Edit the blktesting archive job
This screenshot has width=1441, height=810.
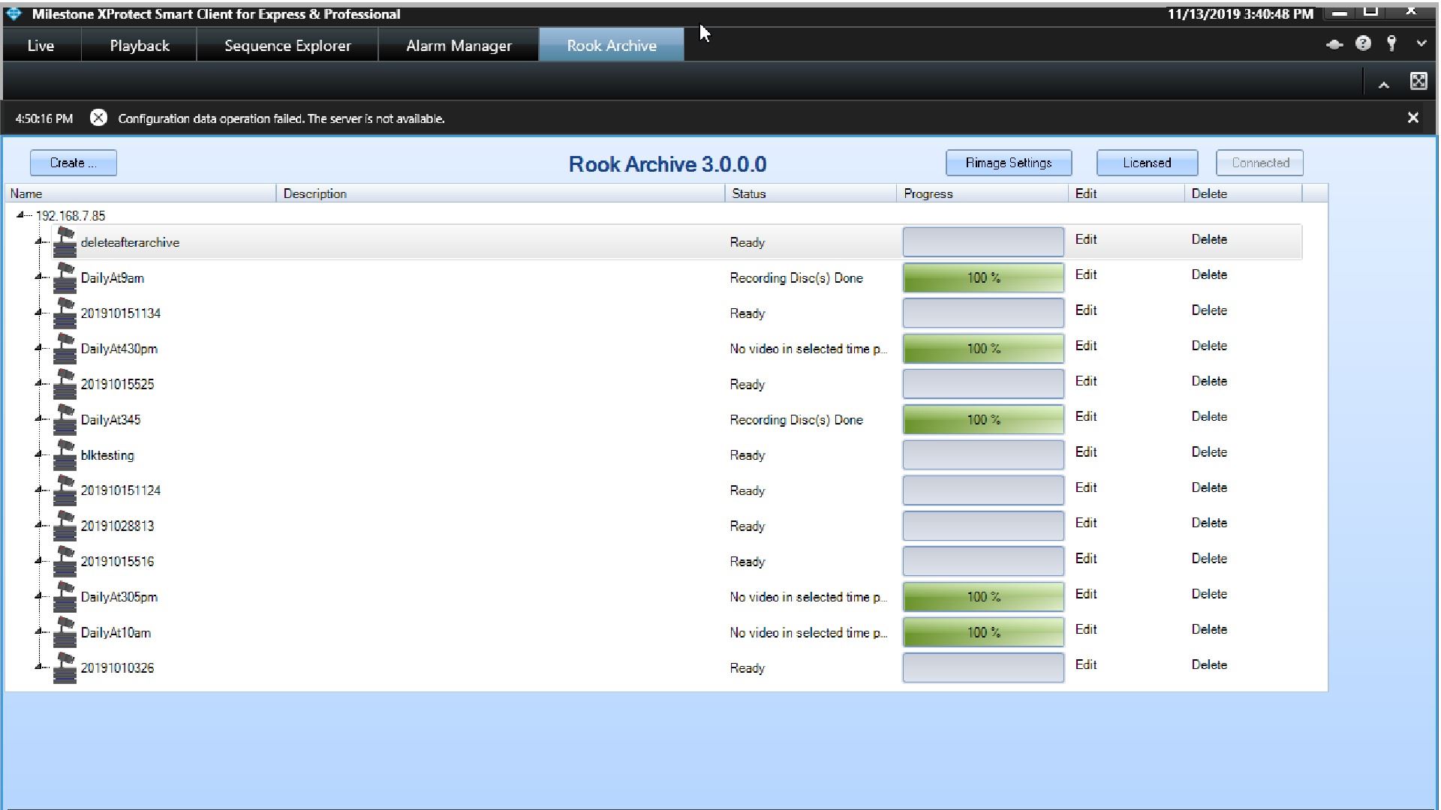(1086, 452)
